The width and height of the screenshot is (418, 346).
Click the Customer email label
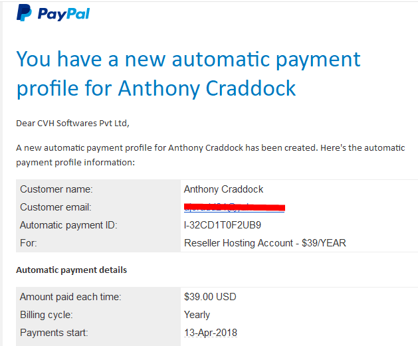(x=56, y=207)
